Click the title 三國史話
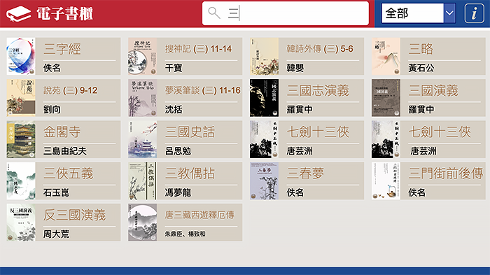 tap(190, 132)
